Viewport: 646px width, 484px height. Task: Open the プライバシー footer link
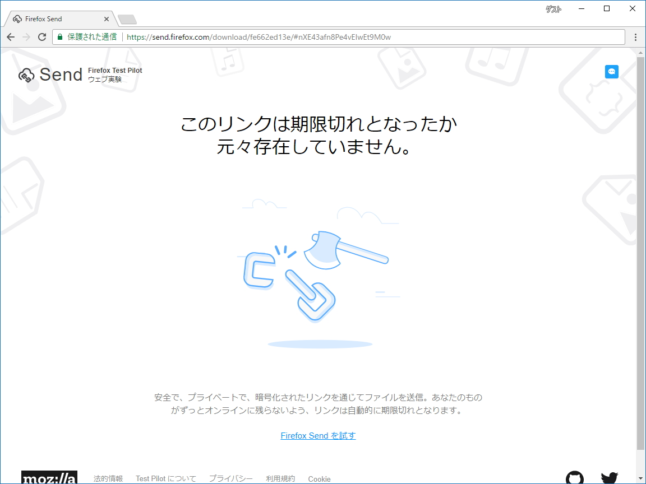230,479
